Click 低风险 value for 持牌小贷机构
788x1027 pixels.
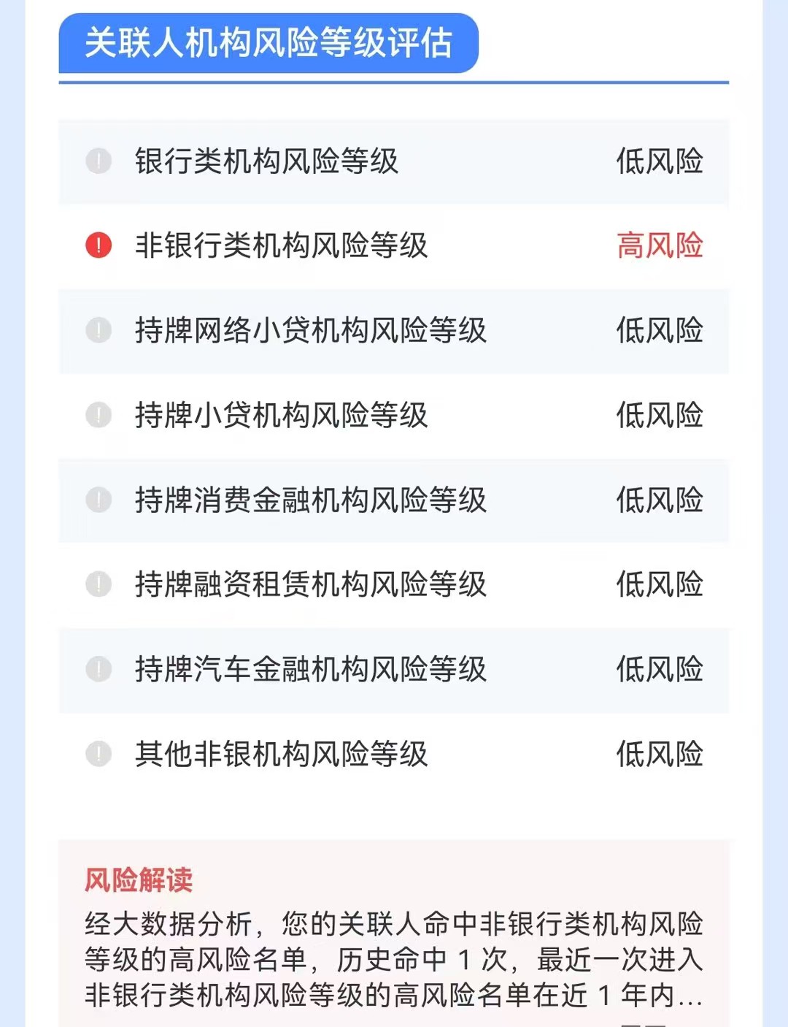click(x=660, y=415)
